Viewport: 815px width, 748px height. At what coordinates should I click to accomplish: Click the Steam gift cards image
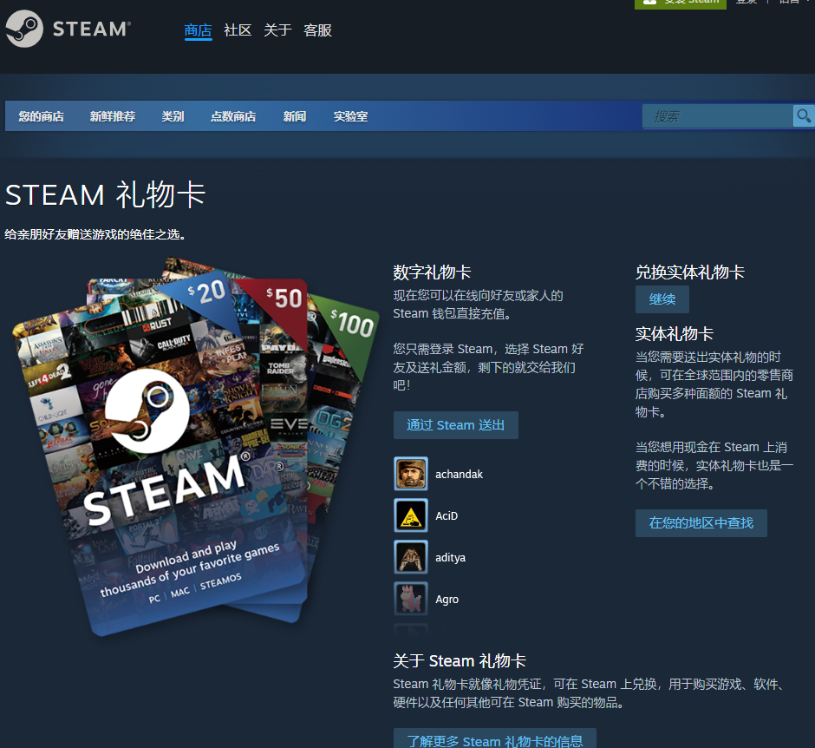coord(195,447)
